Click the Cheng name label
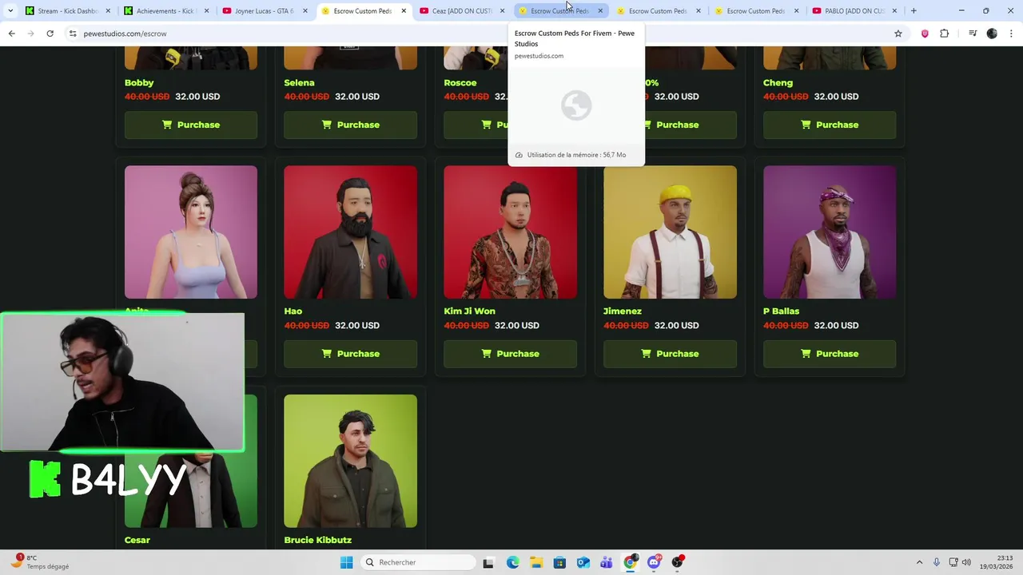 pyautogui.click(x=778, y=83)
